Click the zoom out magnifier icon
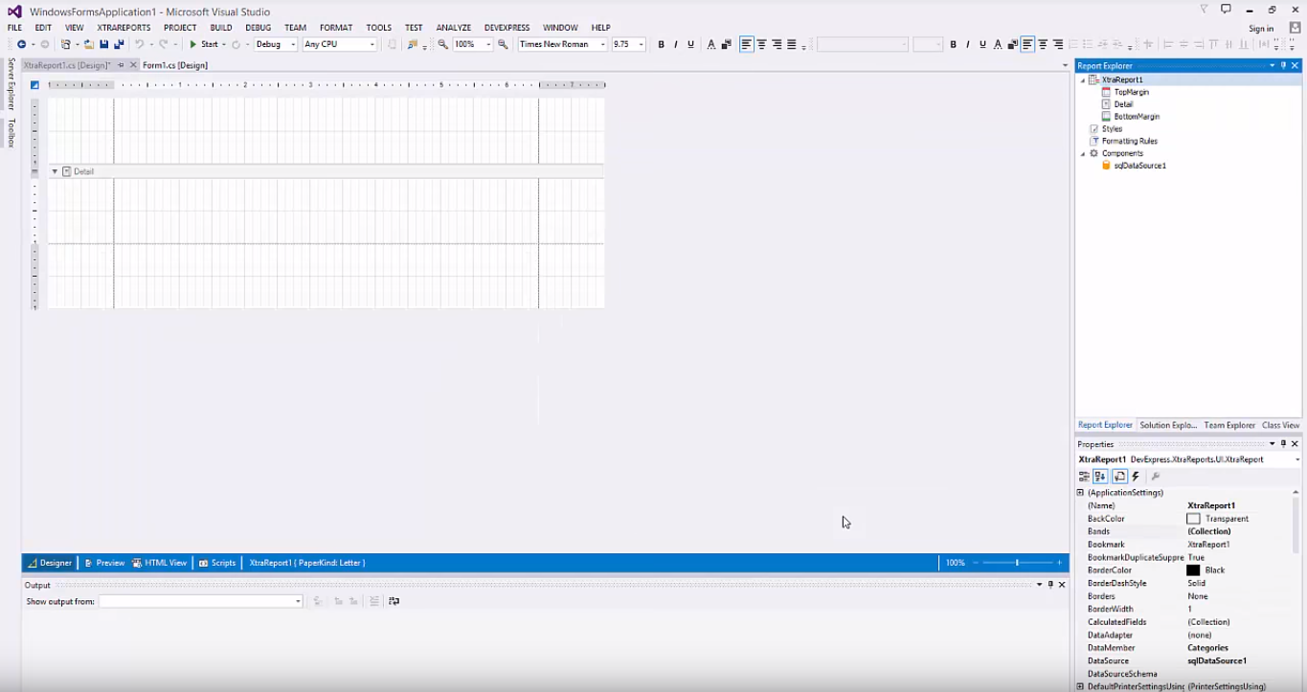This screenshot has width=1307, height=692. pyautogui.click(x=442, y=44)
